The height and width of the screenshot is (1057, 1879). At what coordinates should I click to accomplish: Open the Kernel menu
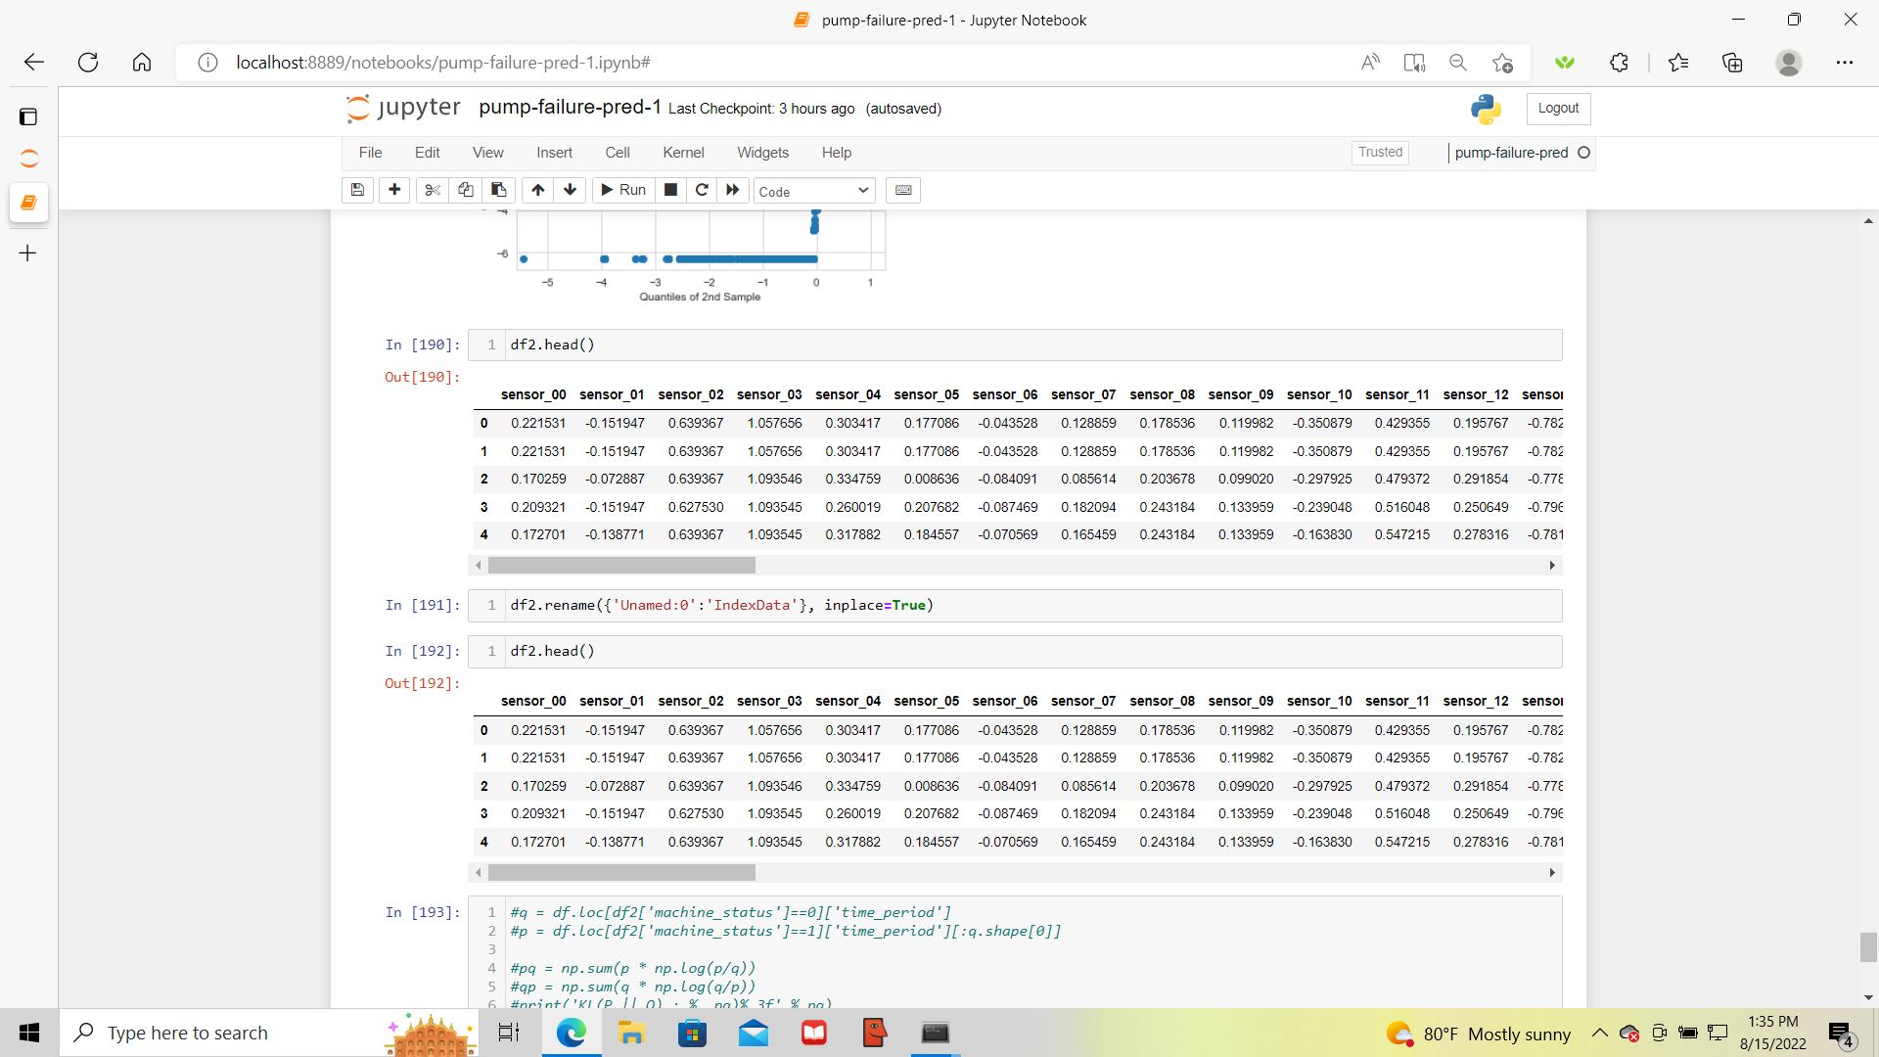pos(682,153)
